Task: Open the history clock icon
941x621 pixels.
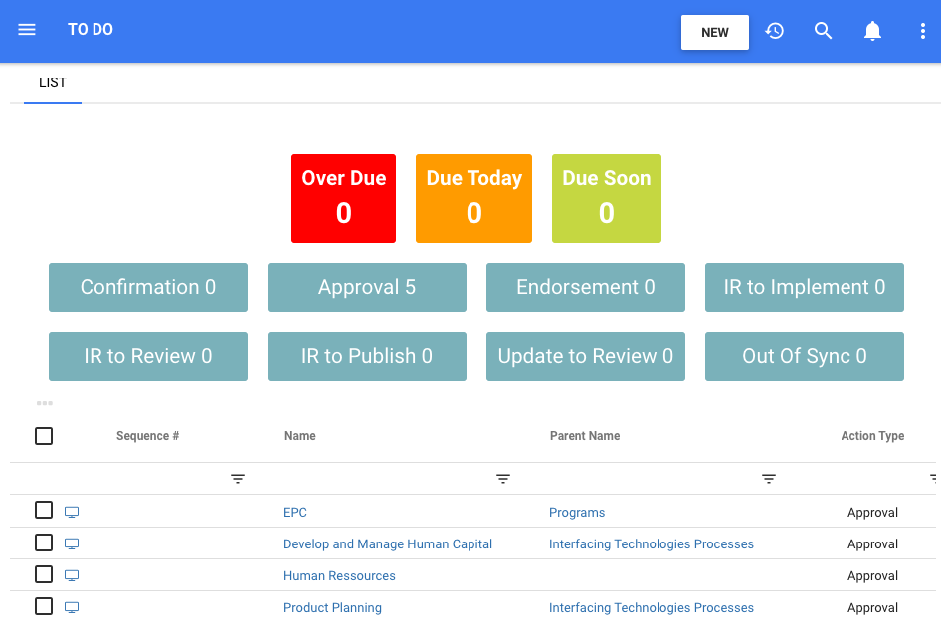Action: pos(775,31)
